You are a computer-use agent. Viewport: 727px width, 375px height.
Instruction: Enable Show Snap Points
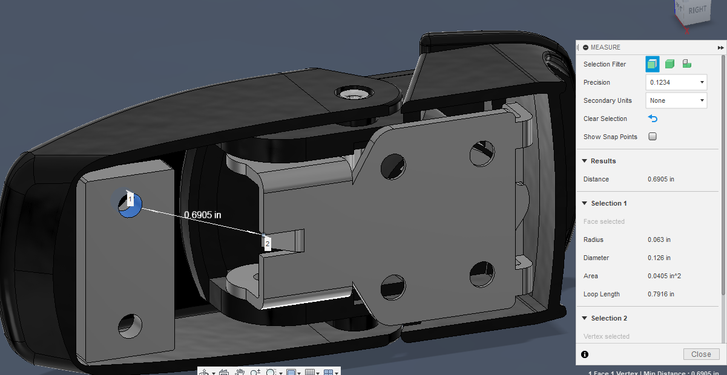652,136
